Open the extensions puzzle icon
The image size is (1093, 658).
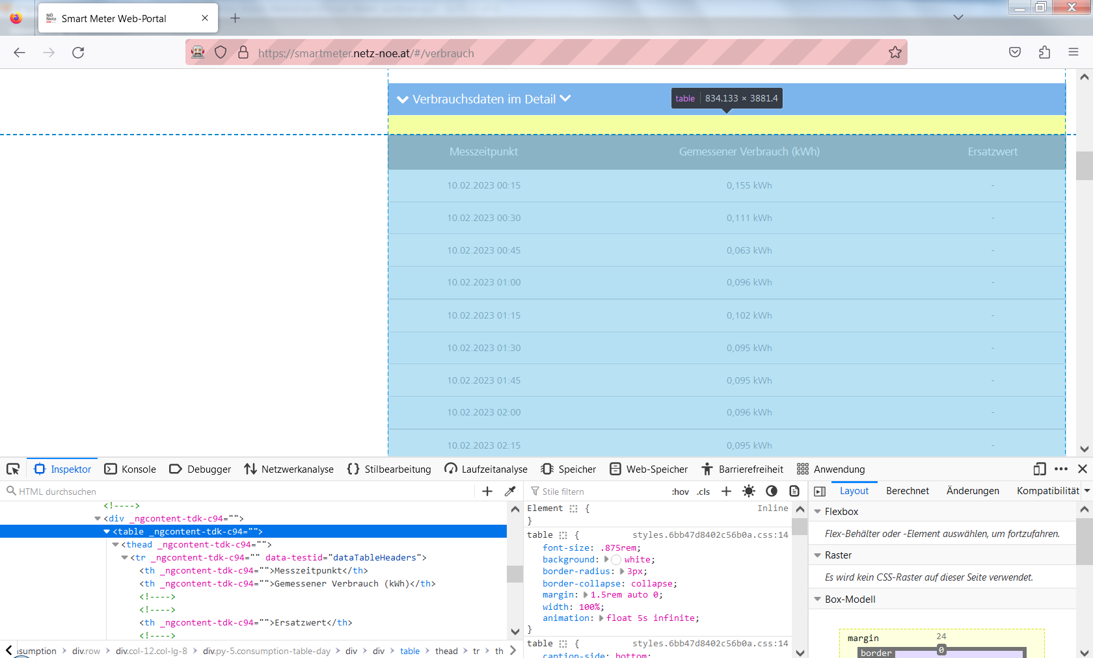(1044, 53)
